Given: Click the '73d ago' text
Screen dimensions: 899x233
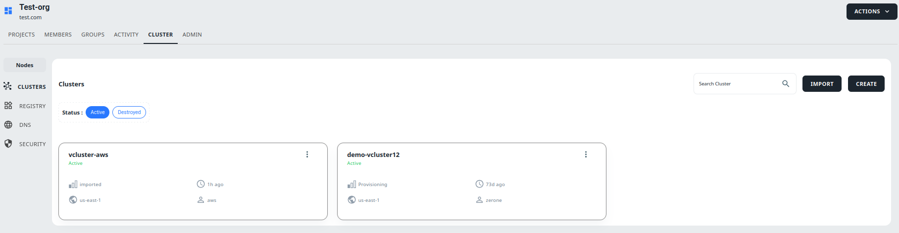Looking at the screenshot, I should point(495,185).
